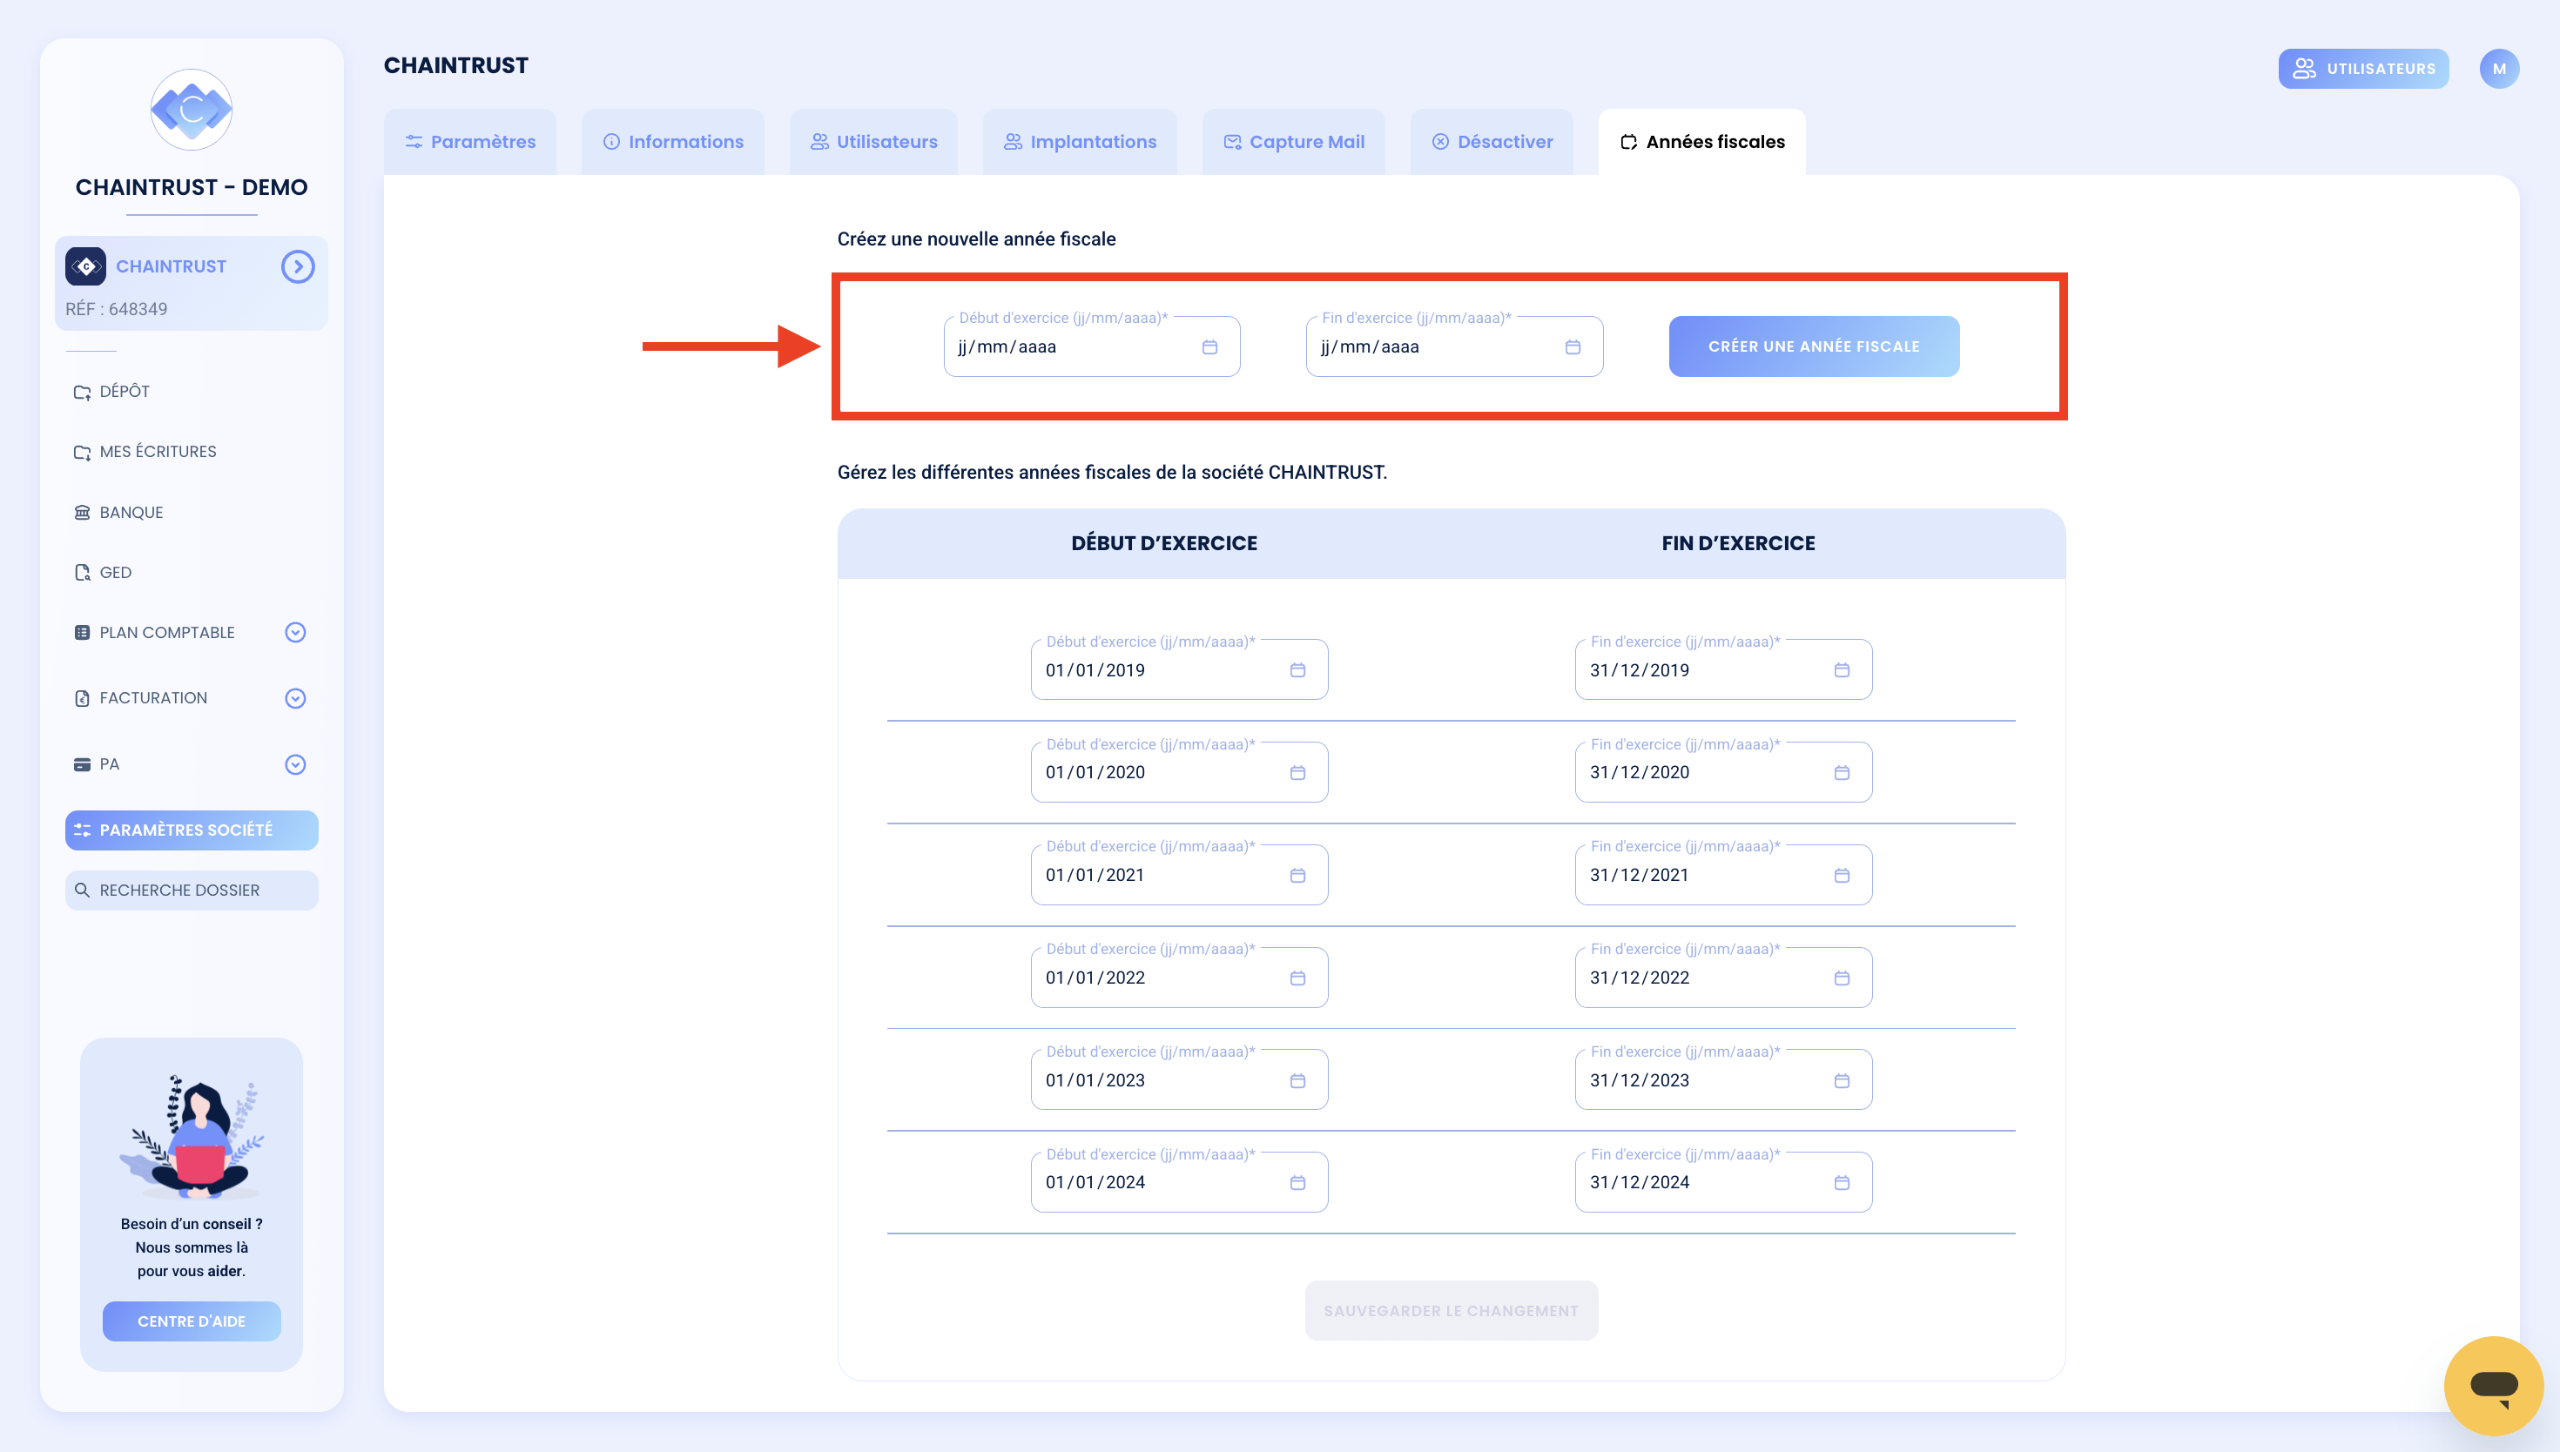Open calendar icon of 01/01/2019 start date
This screenshot has height=1452, width=2560.
[1297, 670]
